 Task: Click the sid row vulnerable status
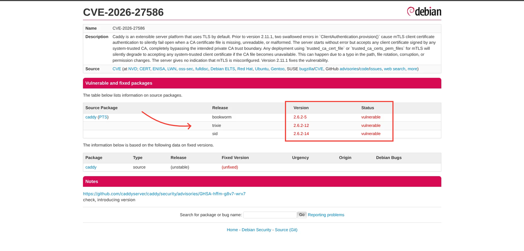[x=371, y=134]
